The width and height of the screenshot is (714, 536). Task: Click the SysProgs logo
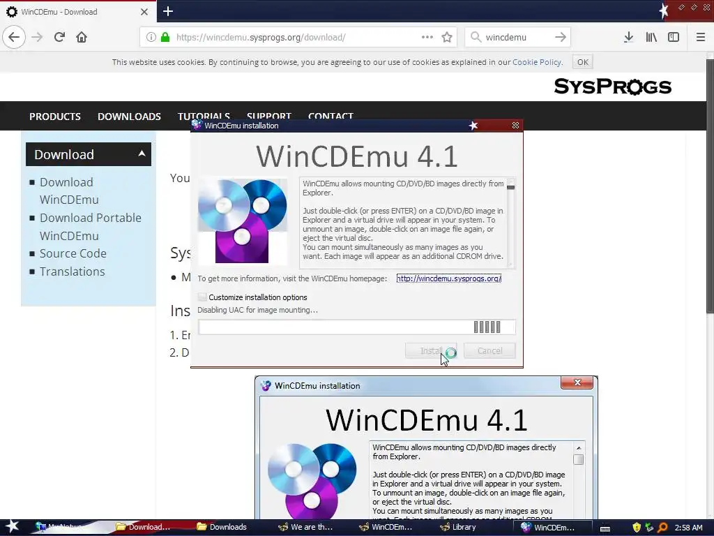612,86
